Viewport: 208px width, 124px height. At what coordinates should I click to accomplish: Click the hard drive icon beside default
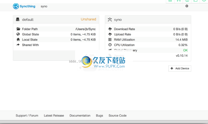pos(18,19)
